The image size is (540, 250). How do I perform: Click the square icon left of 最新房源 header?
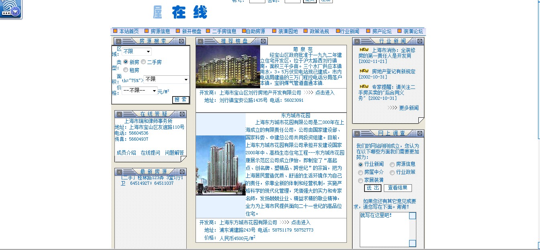coord(120,172)
